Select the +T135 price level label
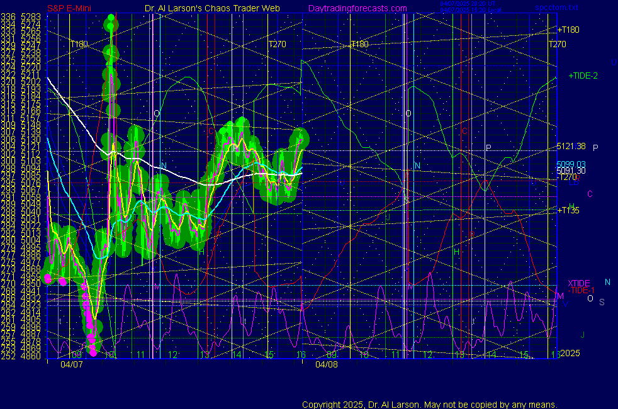This screenshot has width=618, height=409. (568, 210)
